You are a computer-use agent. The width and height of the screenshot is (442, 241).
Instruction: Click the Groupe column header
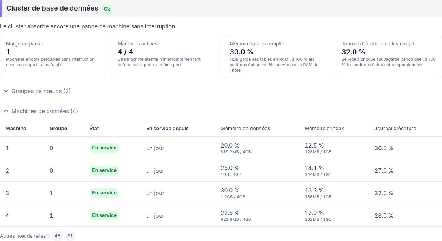tap(58, 128)
